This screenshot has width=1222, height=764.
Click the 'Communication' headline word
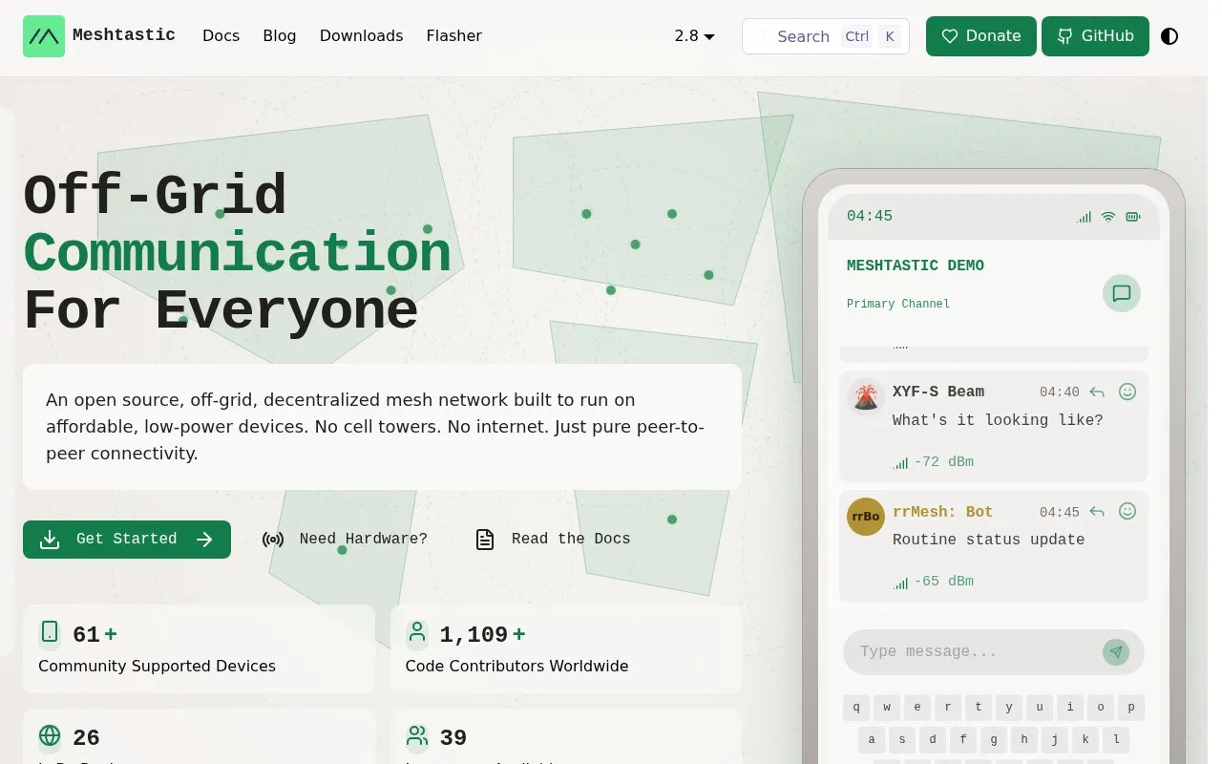(237, 254)
